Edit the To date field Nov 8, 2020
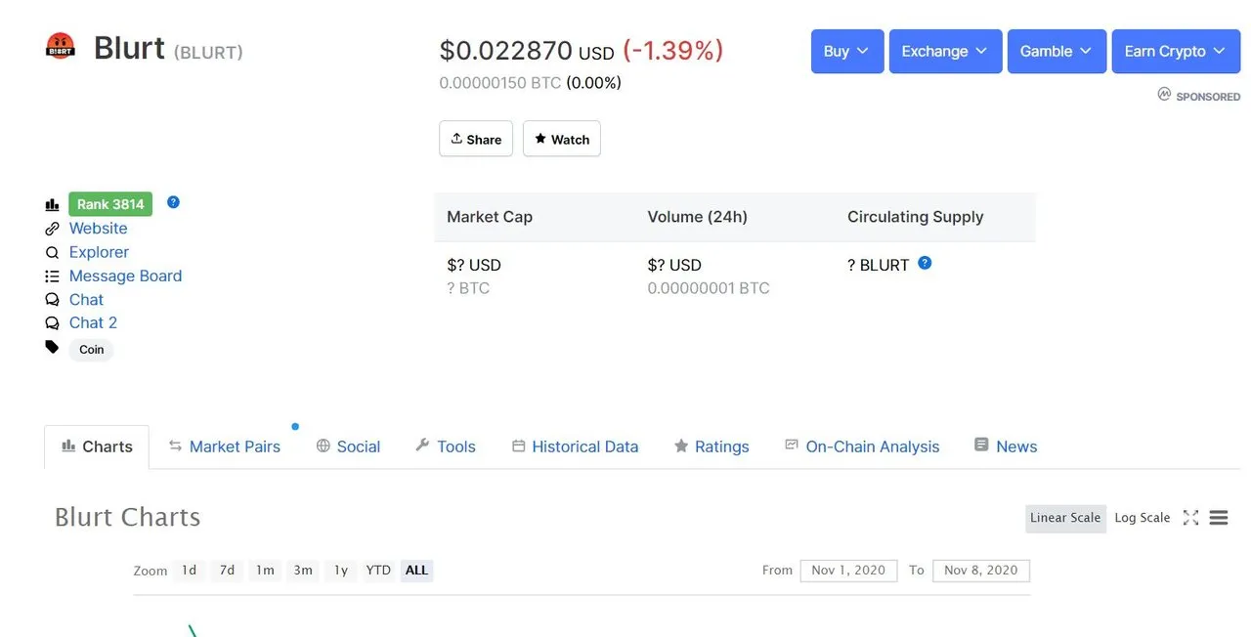Screen dimensions: 1251x637 (981, 571)
